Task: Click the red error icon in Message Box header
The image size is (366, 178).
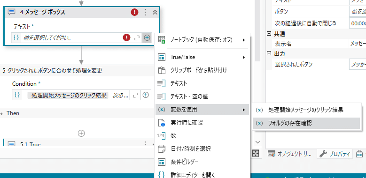Action: pyautogui.click(x=134, y=12)
